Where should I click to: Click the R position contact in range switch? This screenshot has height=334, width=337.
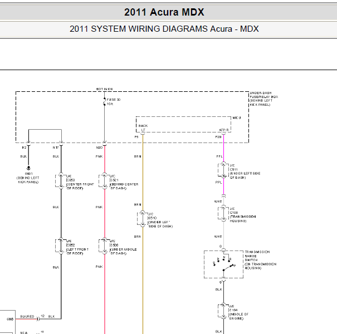point(229,261)
